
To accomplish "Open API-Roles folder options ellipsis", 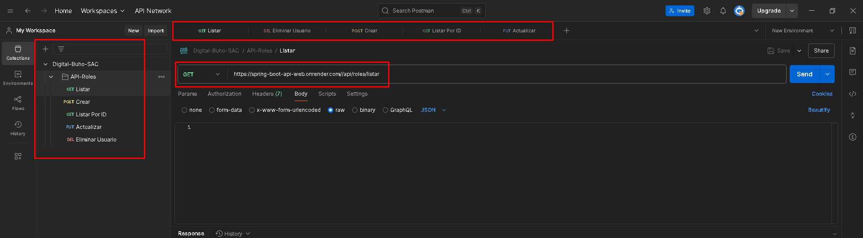I will point(161,77).
